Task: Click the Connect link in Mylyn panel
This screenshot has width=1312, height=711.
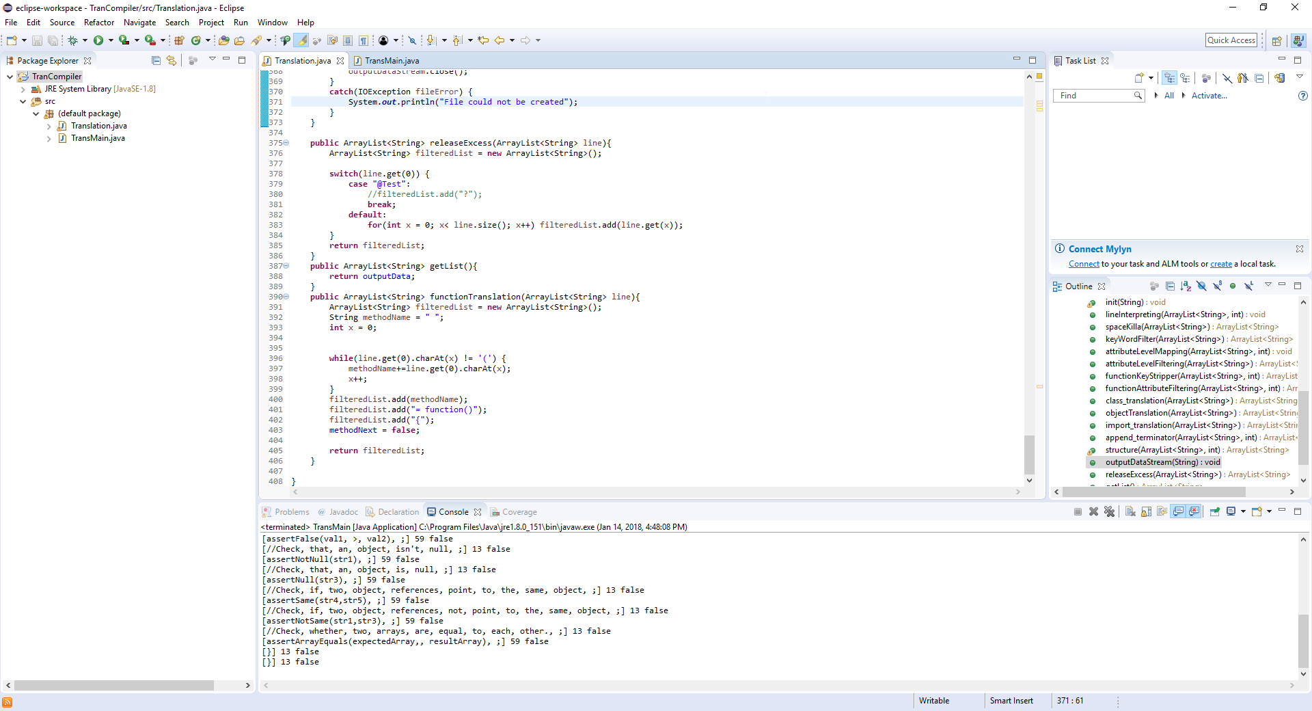Action: coord(1084,264)
